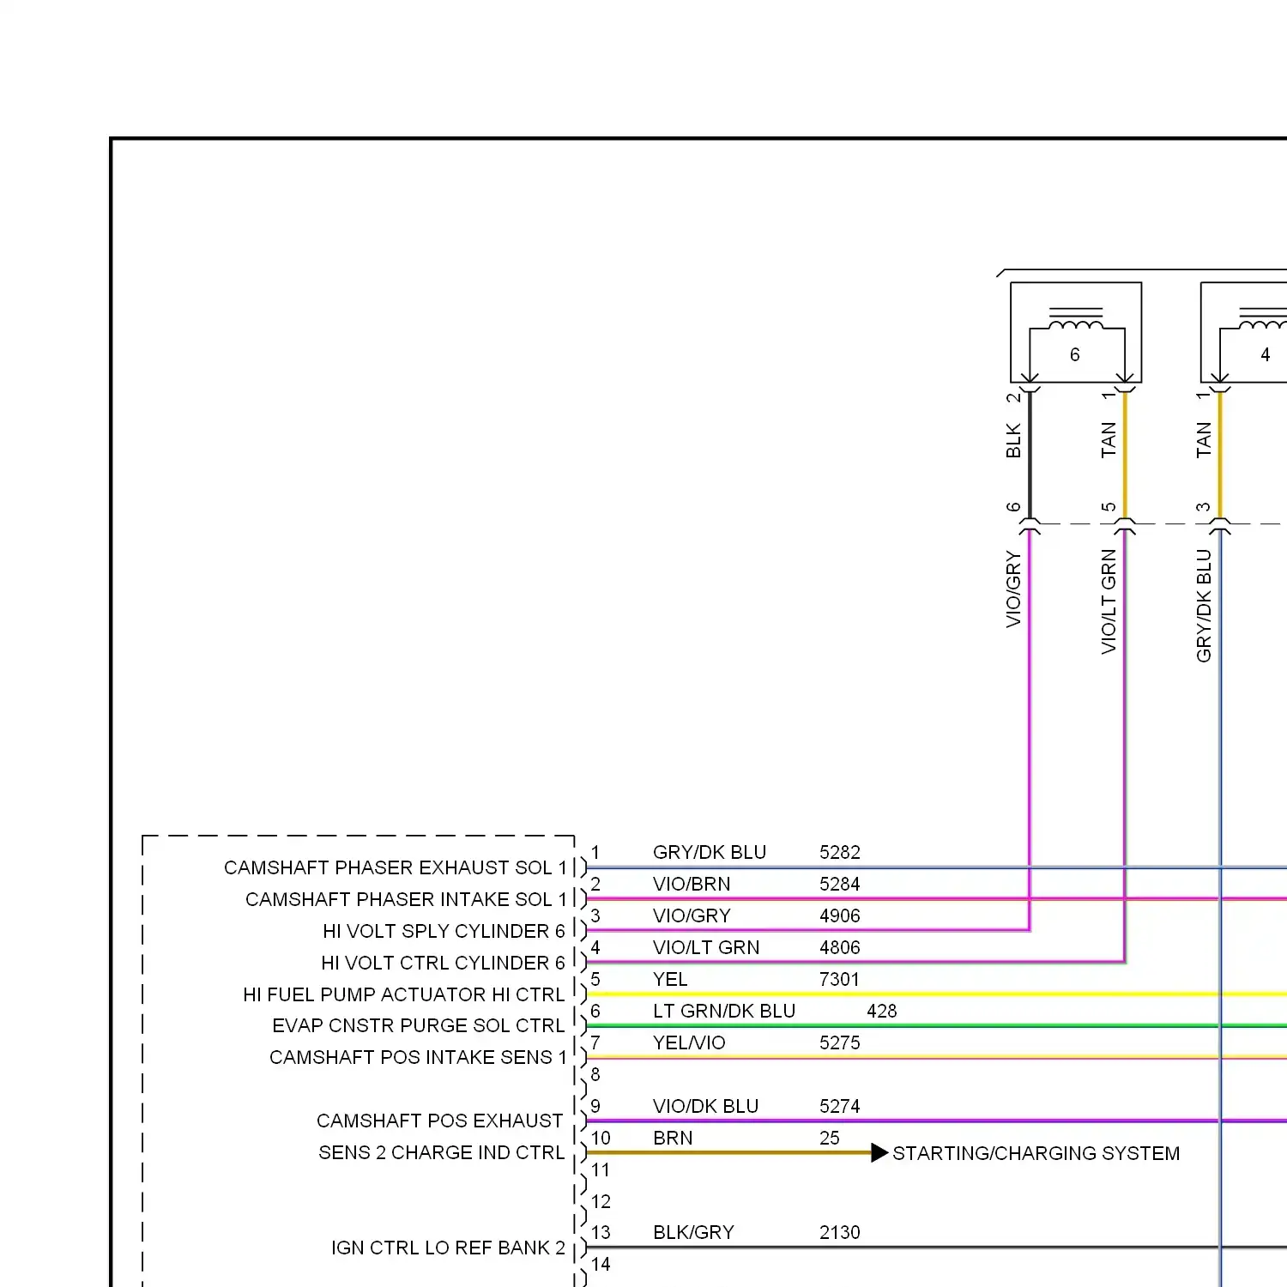Viewport: 1287px width, 1287px height.
Task: Select circuit number 4806
Action: (839, 947)
